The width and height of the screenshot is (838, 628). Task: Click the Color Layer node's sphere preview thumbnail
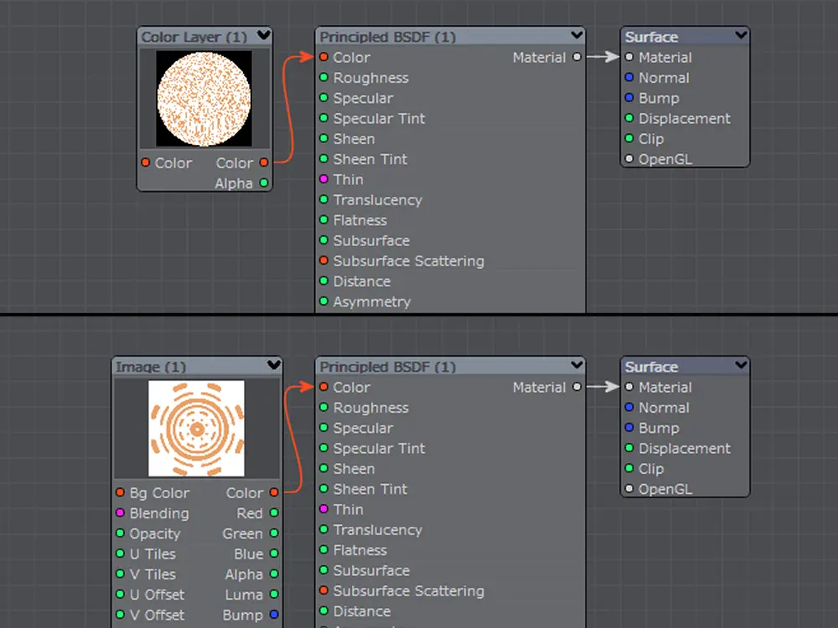pos(204,99)
